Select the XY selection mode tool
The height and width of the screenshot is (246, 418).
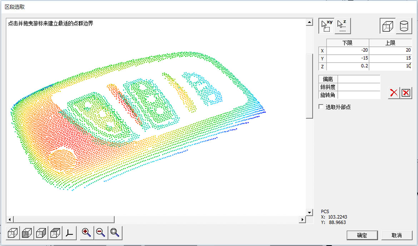click(x=327, y=26)
